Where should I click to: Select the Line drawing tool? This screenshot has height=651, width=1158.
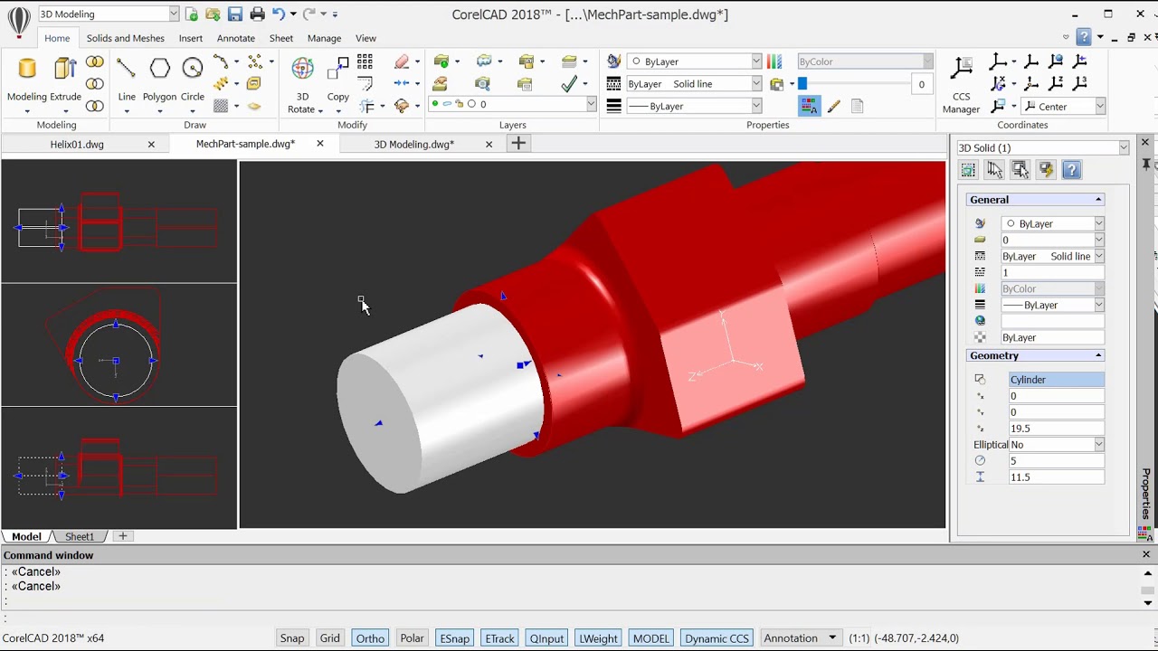click(127, 80)
